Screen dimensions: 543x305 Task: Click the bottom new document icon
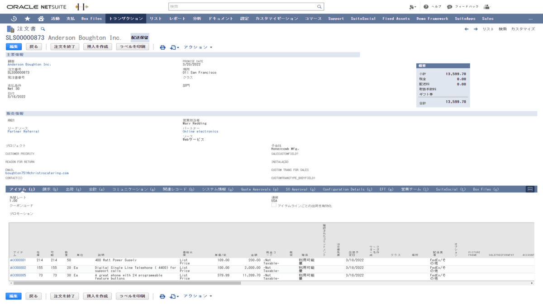[x=173, y=296]
